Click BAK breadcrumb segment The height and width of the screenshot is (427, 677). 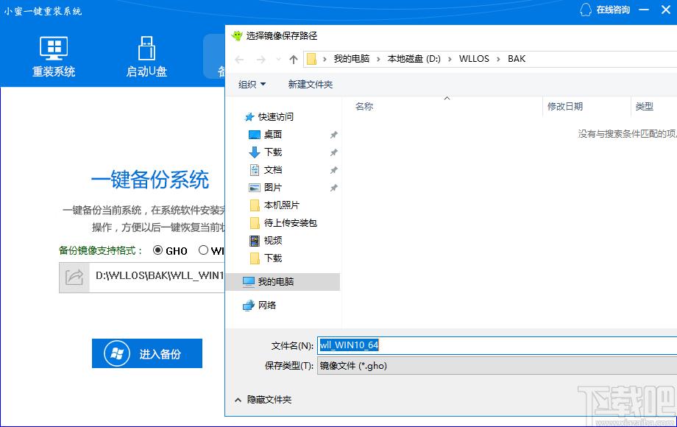[x=517, y=59]
